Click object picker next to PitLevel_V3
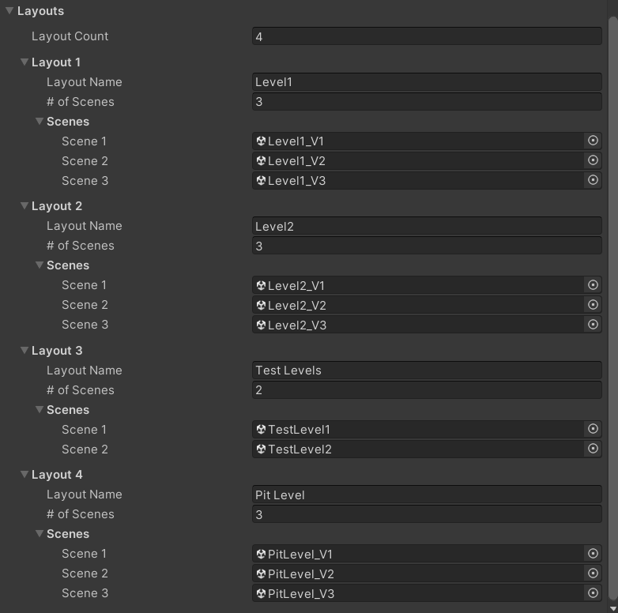Viewport: 618px width, 613px height. 593,593
